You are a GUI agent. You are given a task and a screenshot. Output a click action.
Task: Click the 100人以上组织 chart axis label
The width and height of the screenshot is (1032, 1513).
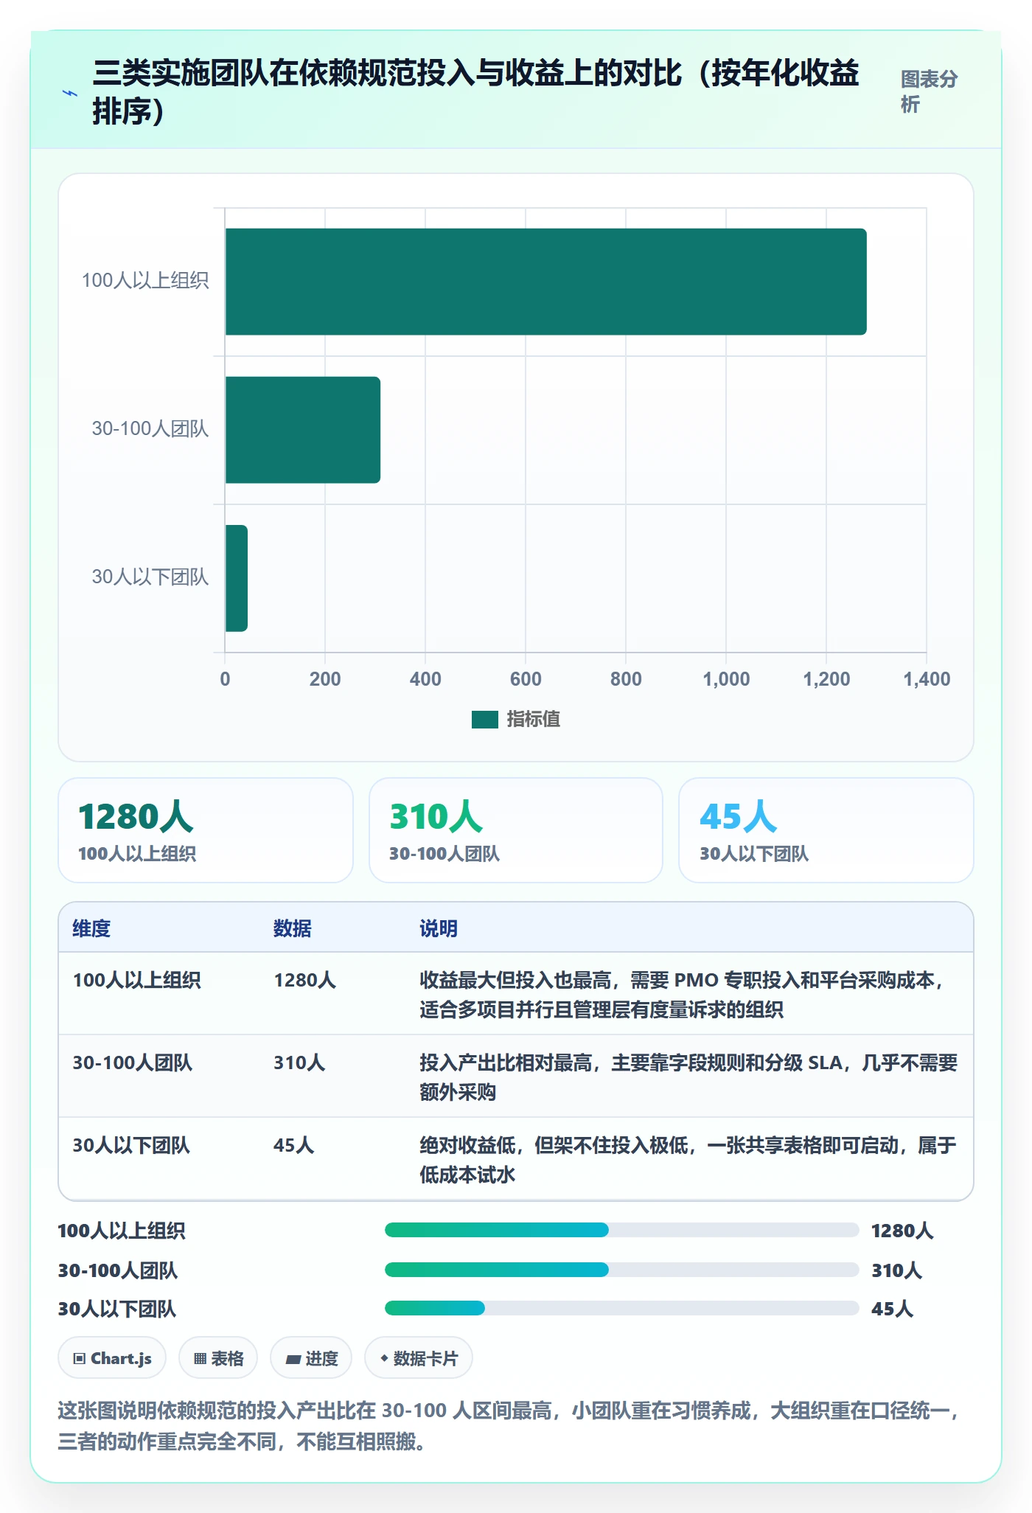coord(145,281)
